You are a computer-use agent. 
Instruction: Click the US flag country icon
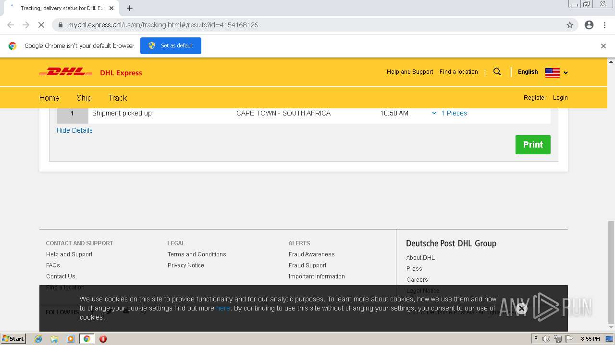(553, 72)
